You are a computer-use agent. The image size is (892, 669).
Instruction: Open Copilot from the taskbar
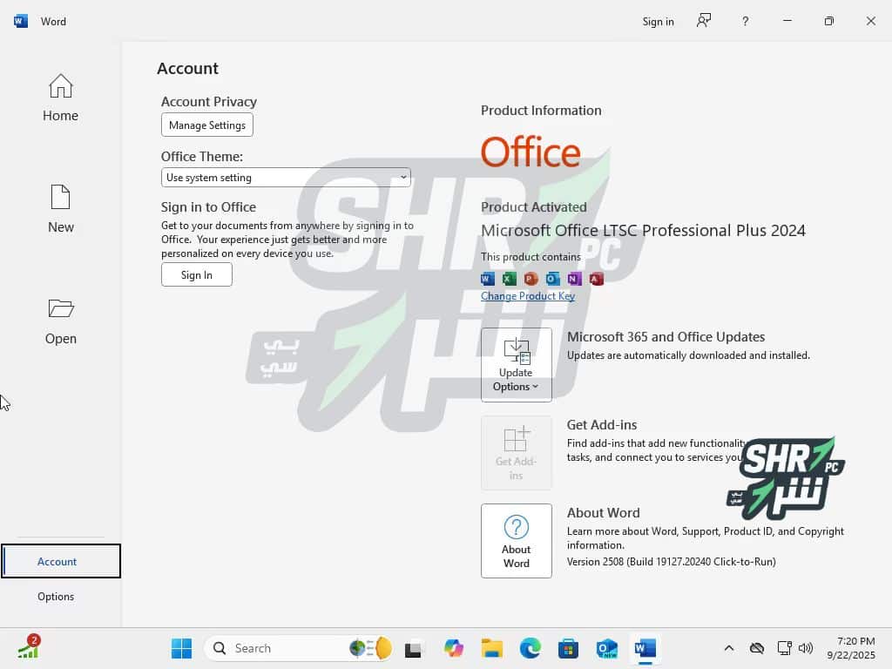point(454,648)
